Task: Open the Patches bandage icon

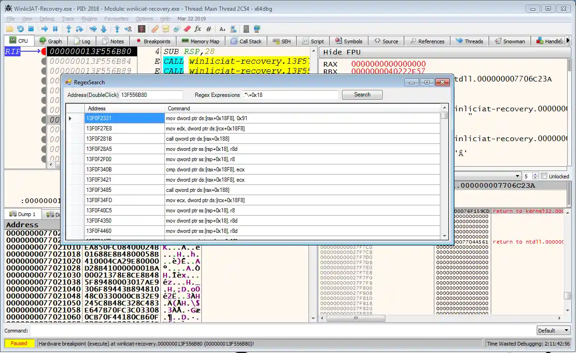Action: click(155, 29)
